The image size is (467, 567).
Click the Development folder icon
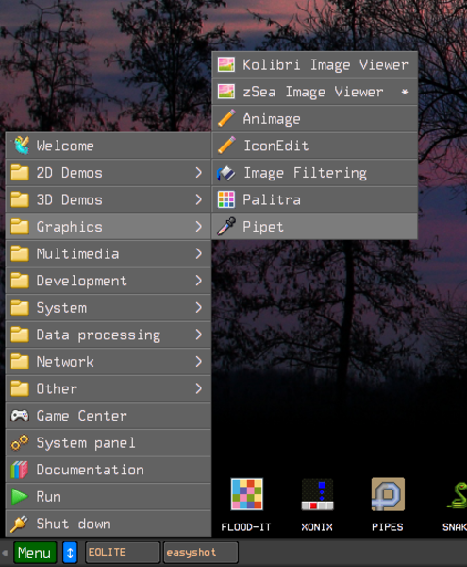20,281
